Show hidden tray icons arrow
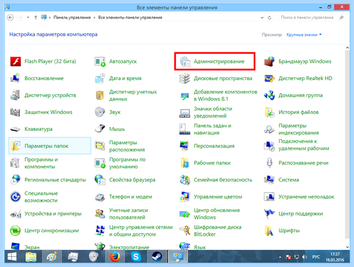The width and height of the screenshot is (354, 267). (x=280, y=257)
